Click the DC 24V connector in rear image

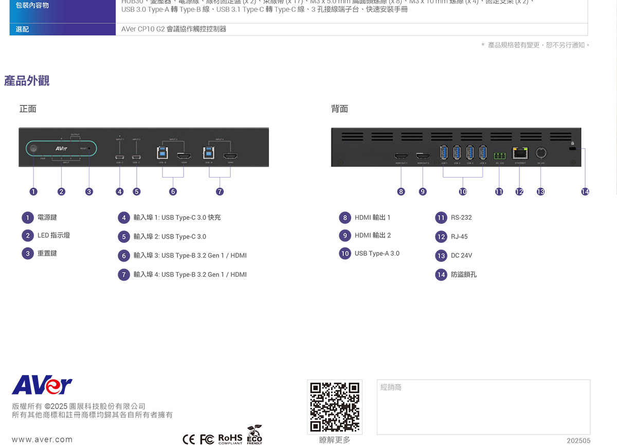tap(541, 153)
